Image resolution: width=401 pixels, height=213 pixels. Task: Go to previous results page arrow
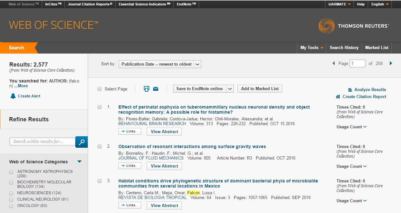[x=334, y=63]
